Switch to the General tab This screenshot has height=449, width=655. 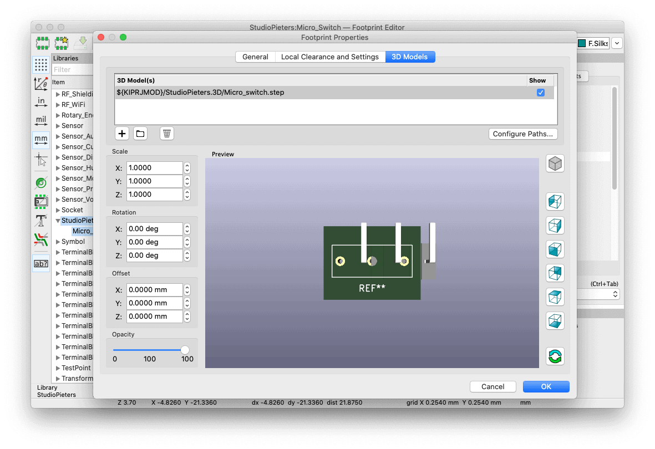[x=255, y=57]
